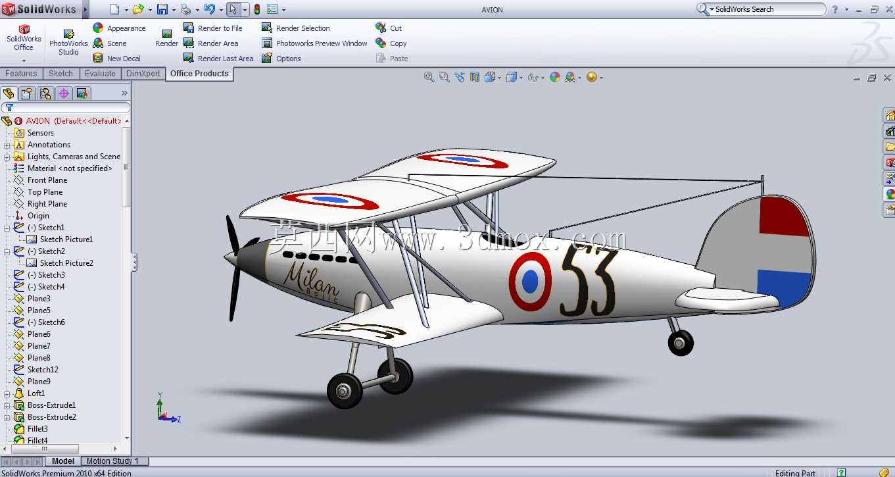Open PhotoWorks Options in ribbon
This screenshot has height=477, width=895.
click(x=281, y=59)
